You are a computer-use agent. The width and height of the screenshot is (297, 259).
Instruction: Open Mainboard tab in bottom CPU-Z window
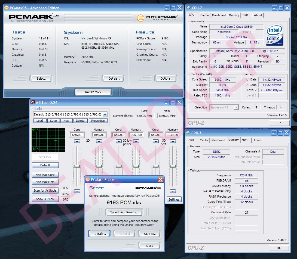point(218,140)
